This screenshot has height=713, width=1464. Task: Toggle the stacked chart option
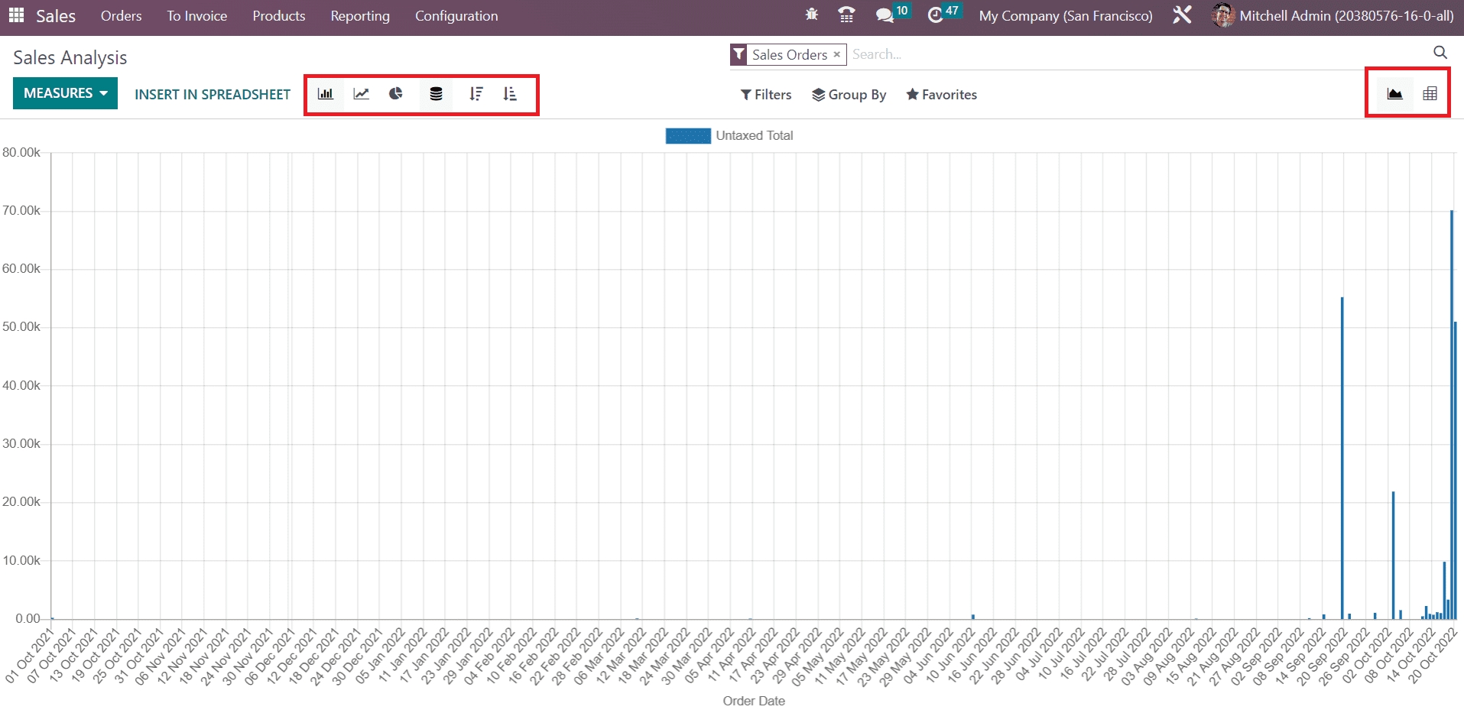[436, 94]
